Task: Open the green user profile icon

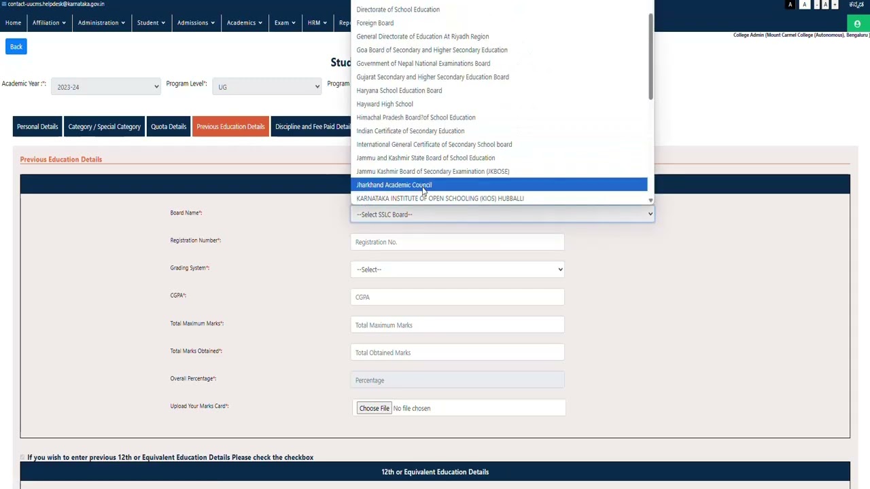Action: coord(857,24)
